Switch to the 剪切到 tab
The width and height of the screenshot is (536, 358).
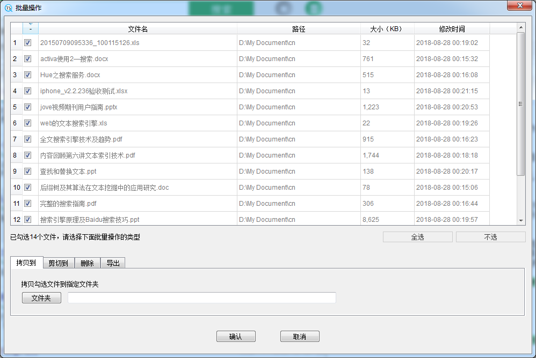pyautogui.click(x=58, y=263)
